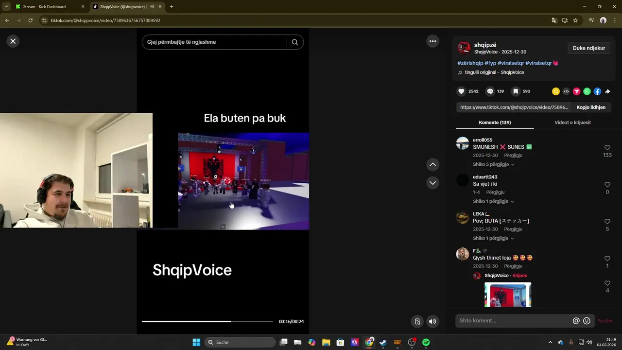
Task: Open Spotify from the taskbar
Action: [x=426, y=342]
